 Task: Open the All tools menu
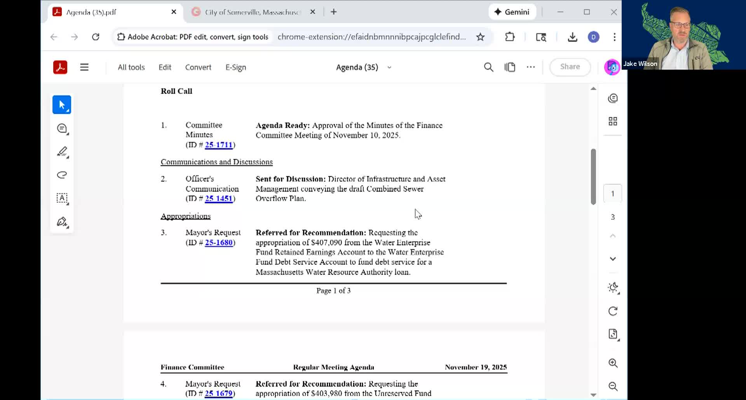click(x=131, y=67)
